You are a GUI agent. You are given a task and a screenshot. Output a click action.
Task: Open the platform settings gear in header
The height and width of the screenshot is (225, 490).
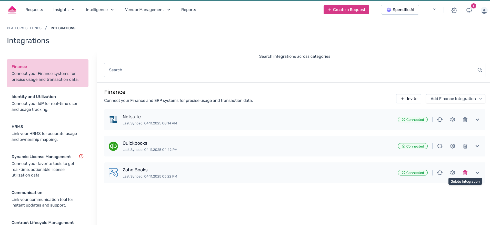(x=454, y=10)
